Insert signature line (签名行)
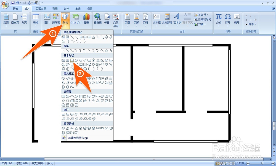276x166 pixels. click(x=201, y=15)
